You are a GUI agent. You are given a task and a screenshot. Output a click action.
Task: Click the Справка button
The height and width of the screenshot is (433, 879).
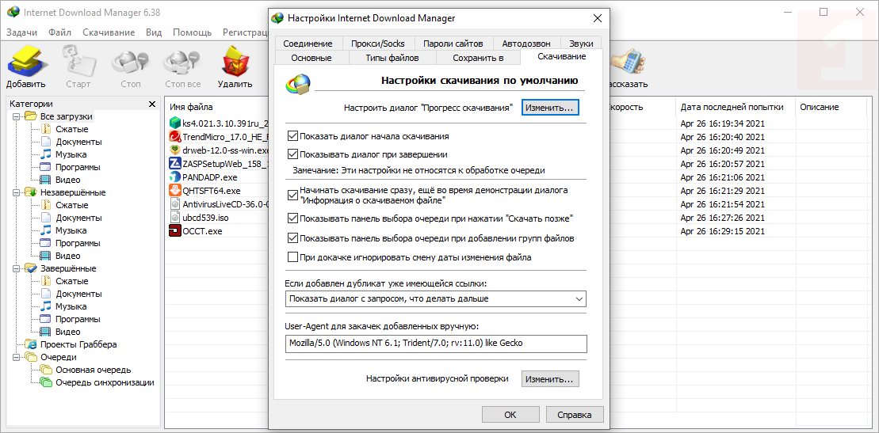pyautogui.click(x=575, y=415)
